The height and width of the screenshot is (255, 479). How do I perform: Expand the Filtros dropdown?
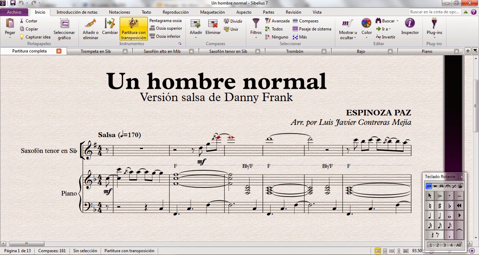(x=256, y=37)
